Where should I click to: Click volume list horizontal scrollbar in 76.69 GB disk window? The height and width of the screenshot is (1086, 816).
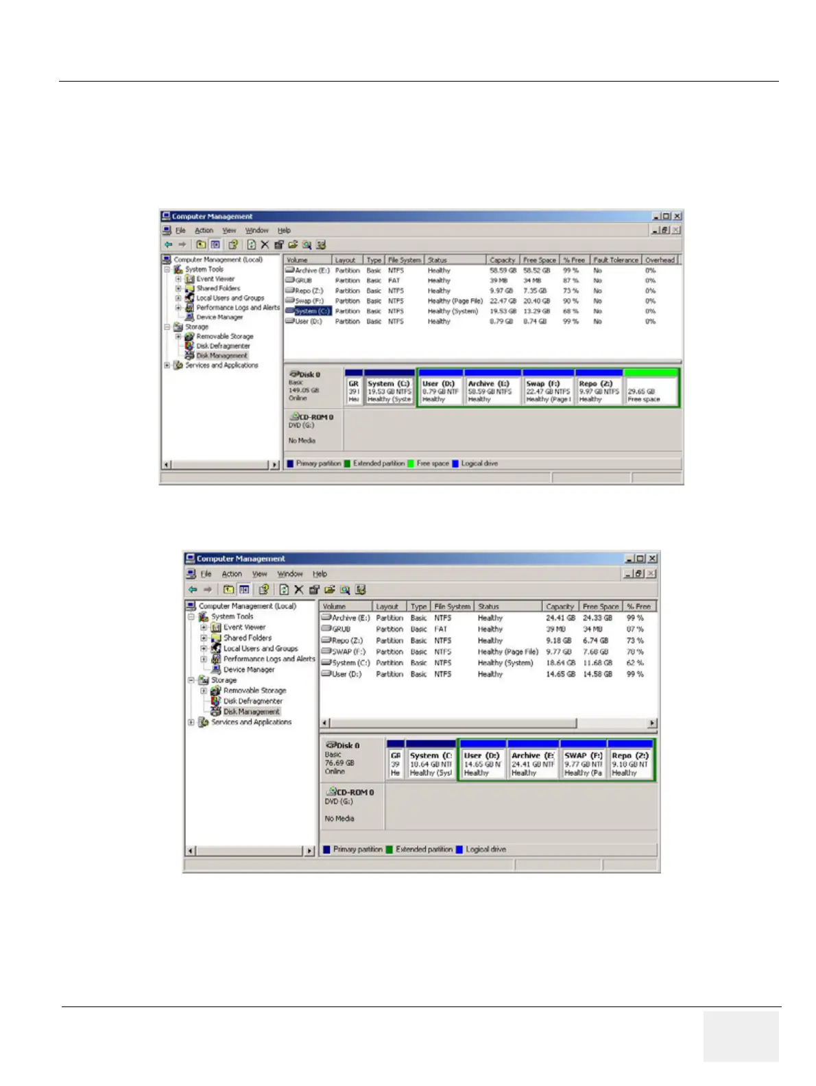click(488, 723)
